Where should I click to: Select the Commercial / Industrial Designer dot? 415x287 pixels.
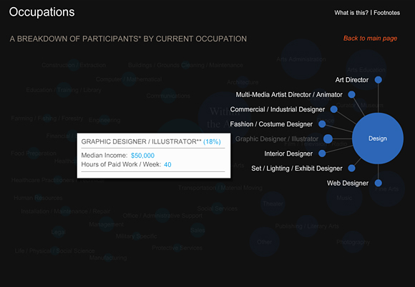point(334,109)
